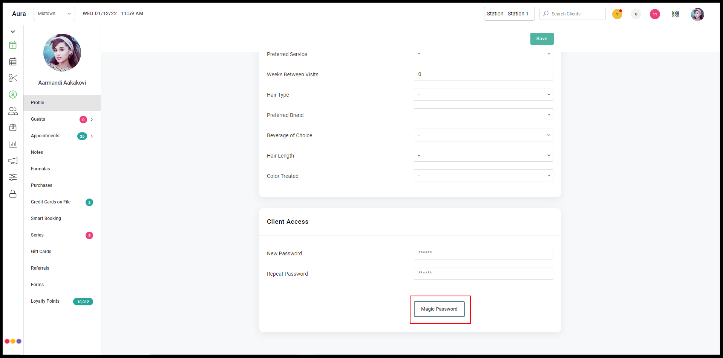This screenshot has height=358, width=723.
Task: Click the padlock icon in sidebar
Action: (13, 194)
